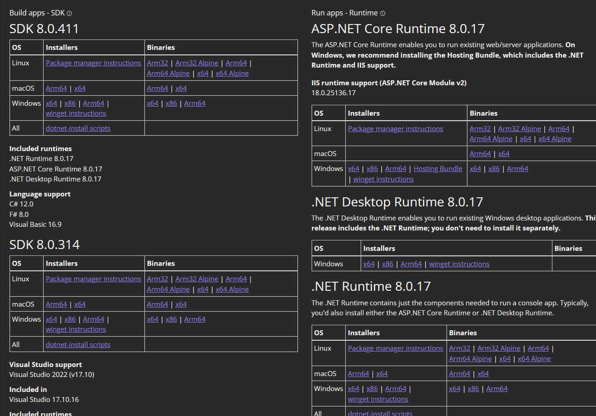Download ASP.NET Core Runtime Linux x64 Alpine binary
The width and height of the screenshot is (596, 416).
tap(555, 139)
